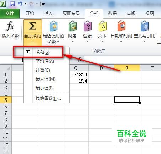Switch to the 数据 (Data) tab
Screen dimensions: 161x154
tap(112, 14)
